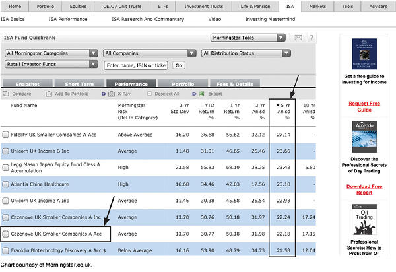
Task: Open the Portfolio view tab
Action: 183,84
